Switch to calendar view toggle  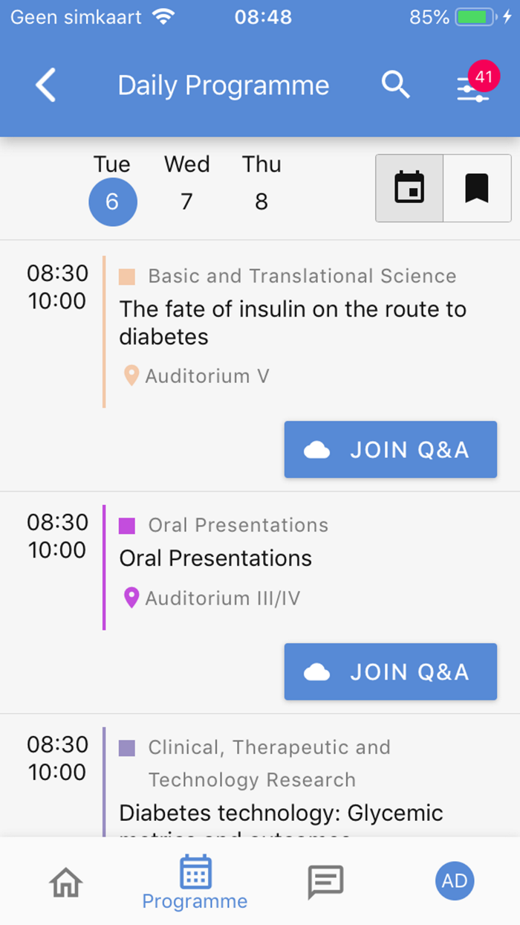pyautogui.click(x=409, y=188)
